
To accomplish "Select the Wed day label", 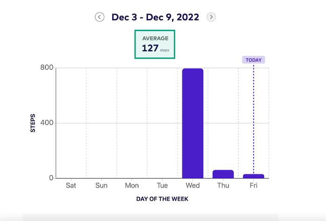I will pos(192,186).
